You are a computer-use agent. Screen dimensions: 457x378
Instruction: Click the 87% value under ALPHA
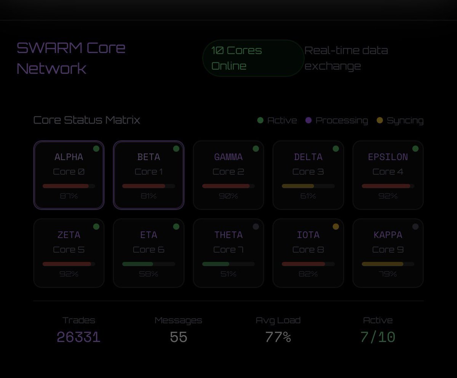pos(69,196)
